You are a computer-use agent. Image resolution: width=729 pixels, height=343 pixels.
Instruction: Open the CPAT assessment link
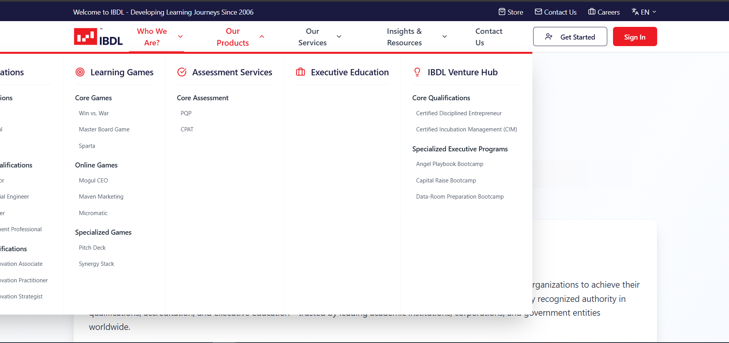coord(187,129)
